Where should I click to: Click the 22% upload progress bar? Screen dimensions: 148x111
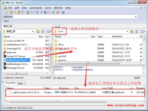coord(64,92)
